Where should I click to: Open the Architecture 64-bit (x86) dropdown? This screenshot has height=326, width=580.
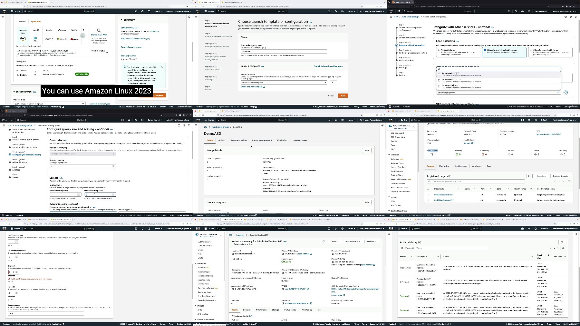[x=26, y=75]
